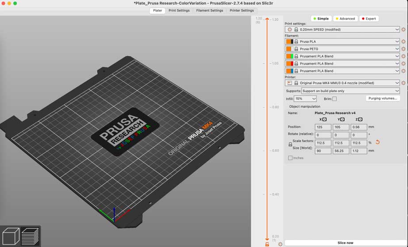Select Simple mode
This screenshot has height=247, width=408.
(321, 19)
